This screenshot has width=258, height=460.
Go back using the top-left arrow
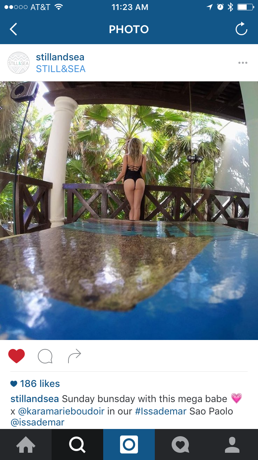click(x=13, y=29)
